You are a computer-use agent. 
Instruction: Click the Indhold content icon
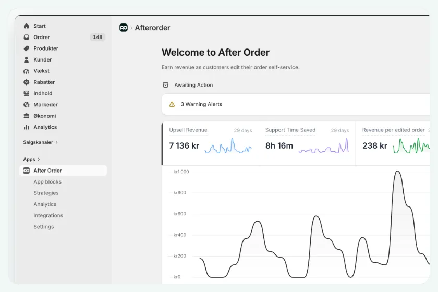26,93
